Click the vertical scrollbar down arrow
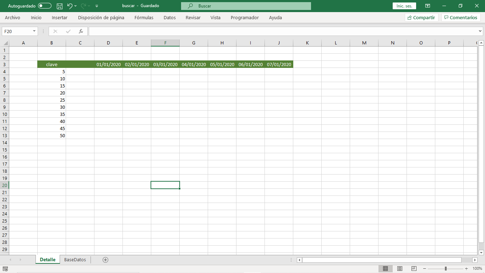485x273 pixels. click(481, 253)
